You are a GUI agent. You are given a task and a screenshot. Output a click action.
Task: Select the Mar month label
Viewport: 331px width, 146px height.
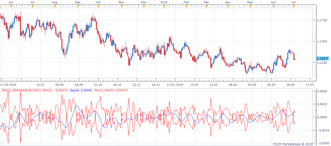pyautogui.click(x=206, y=2)
